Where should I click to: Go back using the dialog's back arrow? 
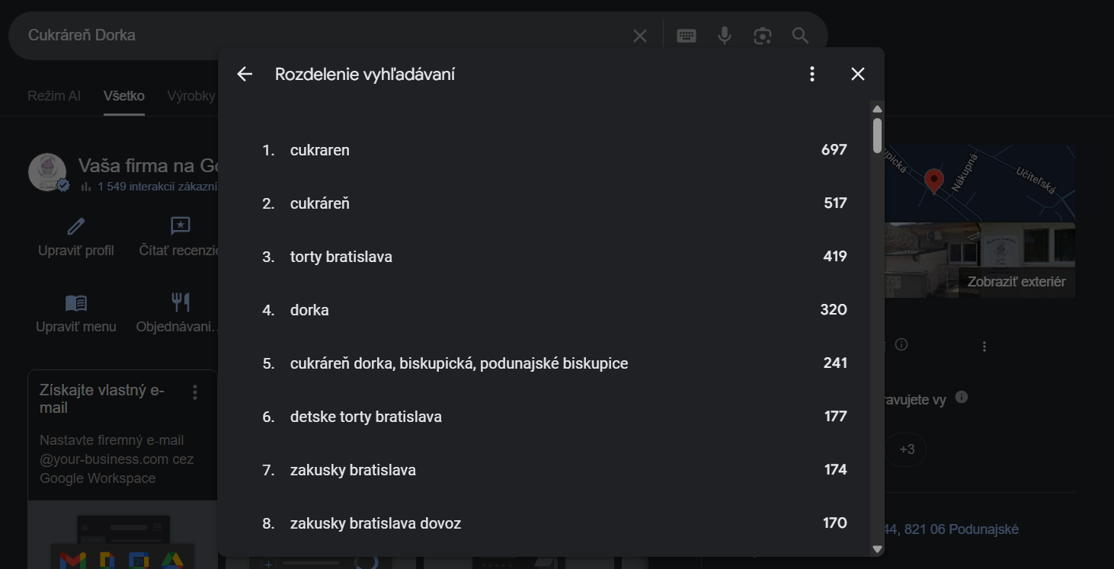[245, 74]
